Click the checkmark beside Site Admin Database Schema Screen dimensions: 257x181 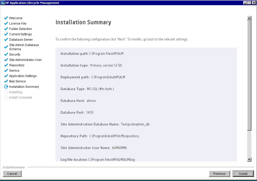[6, 47]
